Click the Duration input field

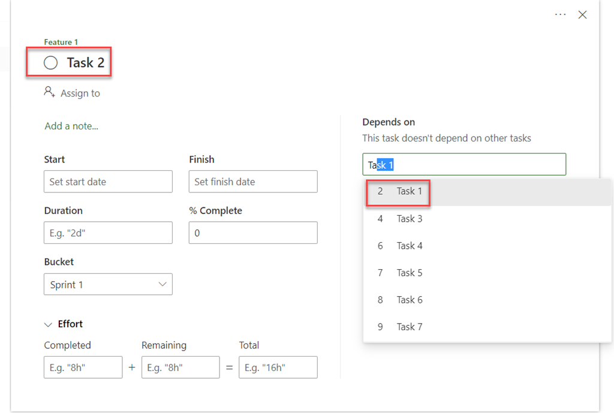pos(108,233)
